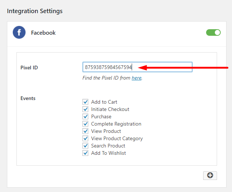Uncheck the View Product event
This screenshot has width=232, height=192.
click(x=85, y=131)
